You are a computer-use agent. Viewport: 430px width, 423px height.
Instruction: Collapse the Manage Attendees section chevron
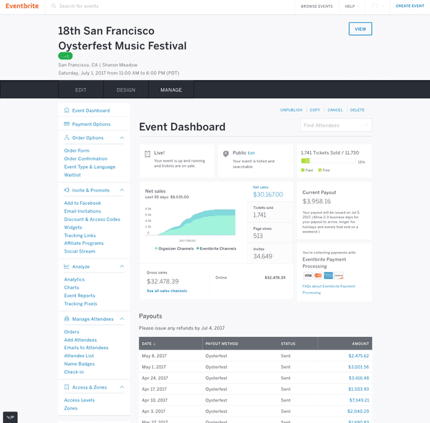122,319
